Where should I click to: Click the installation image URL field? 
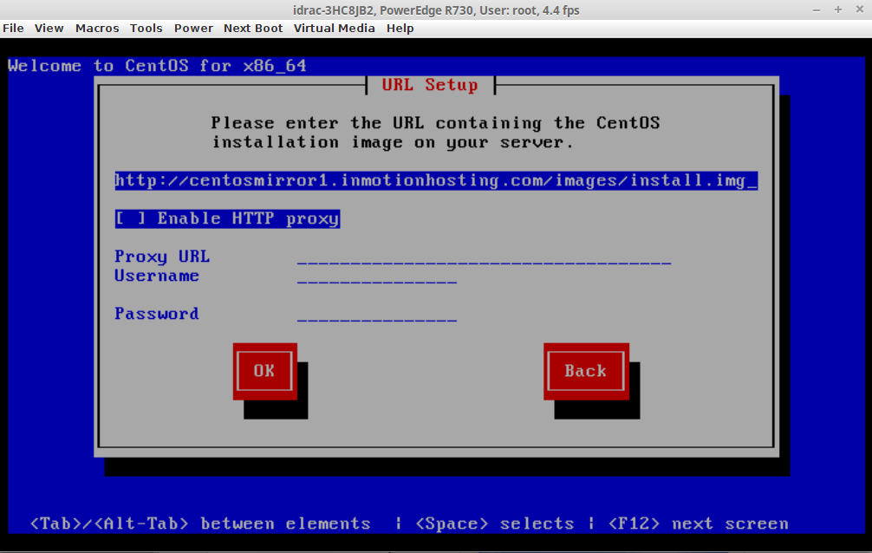coord(436,180)
